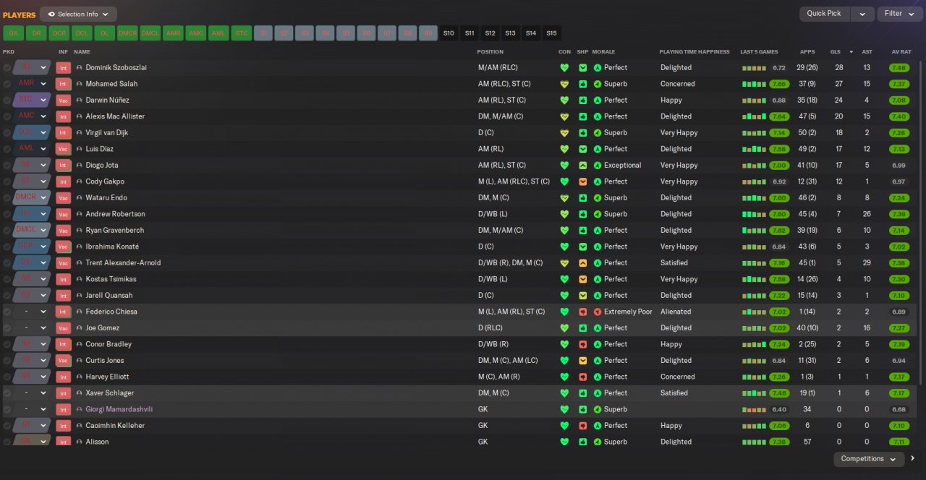The height and width of the screenshot is (480, 926).
Task: Click the player profile icon next to Virgil van Dijk
Action: (x=80, y=133)
